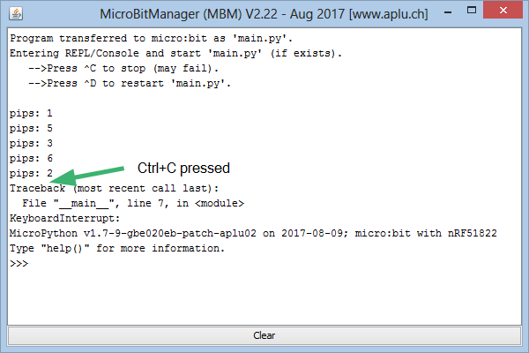Viewport: 529px width, 353px height.
Task: Click the KeyboardInterrupt error line
Action: tap(64, 218)
